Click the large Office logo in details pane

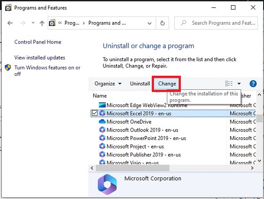click(x=107, y=184)
